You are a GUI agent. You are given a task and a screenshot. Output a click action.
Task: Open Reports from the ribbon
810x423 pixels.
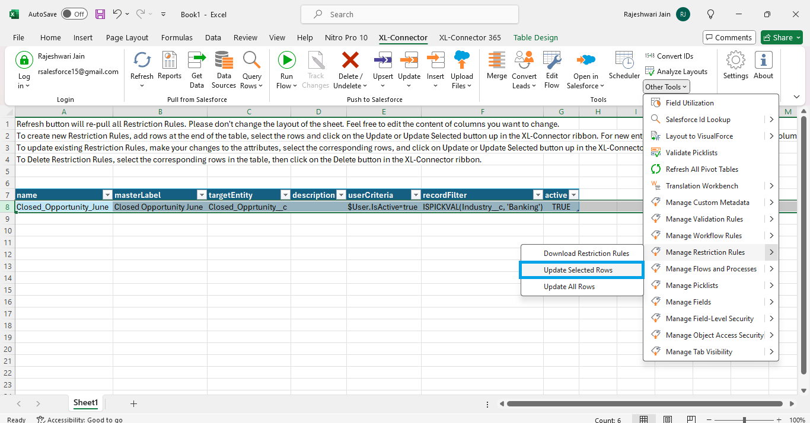(x=170, y=65)
